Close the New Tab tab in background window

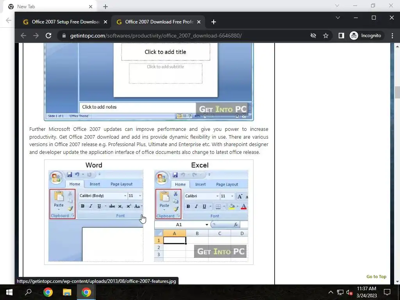[91, 7]
